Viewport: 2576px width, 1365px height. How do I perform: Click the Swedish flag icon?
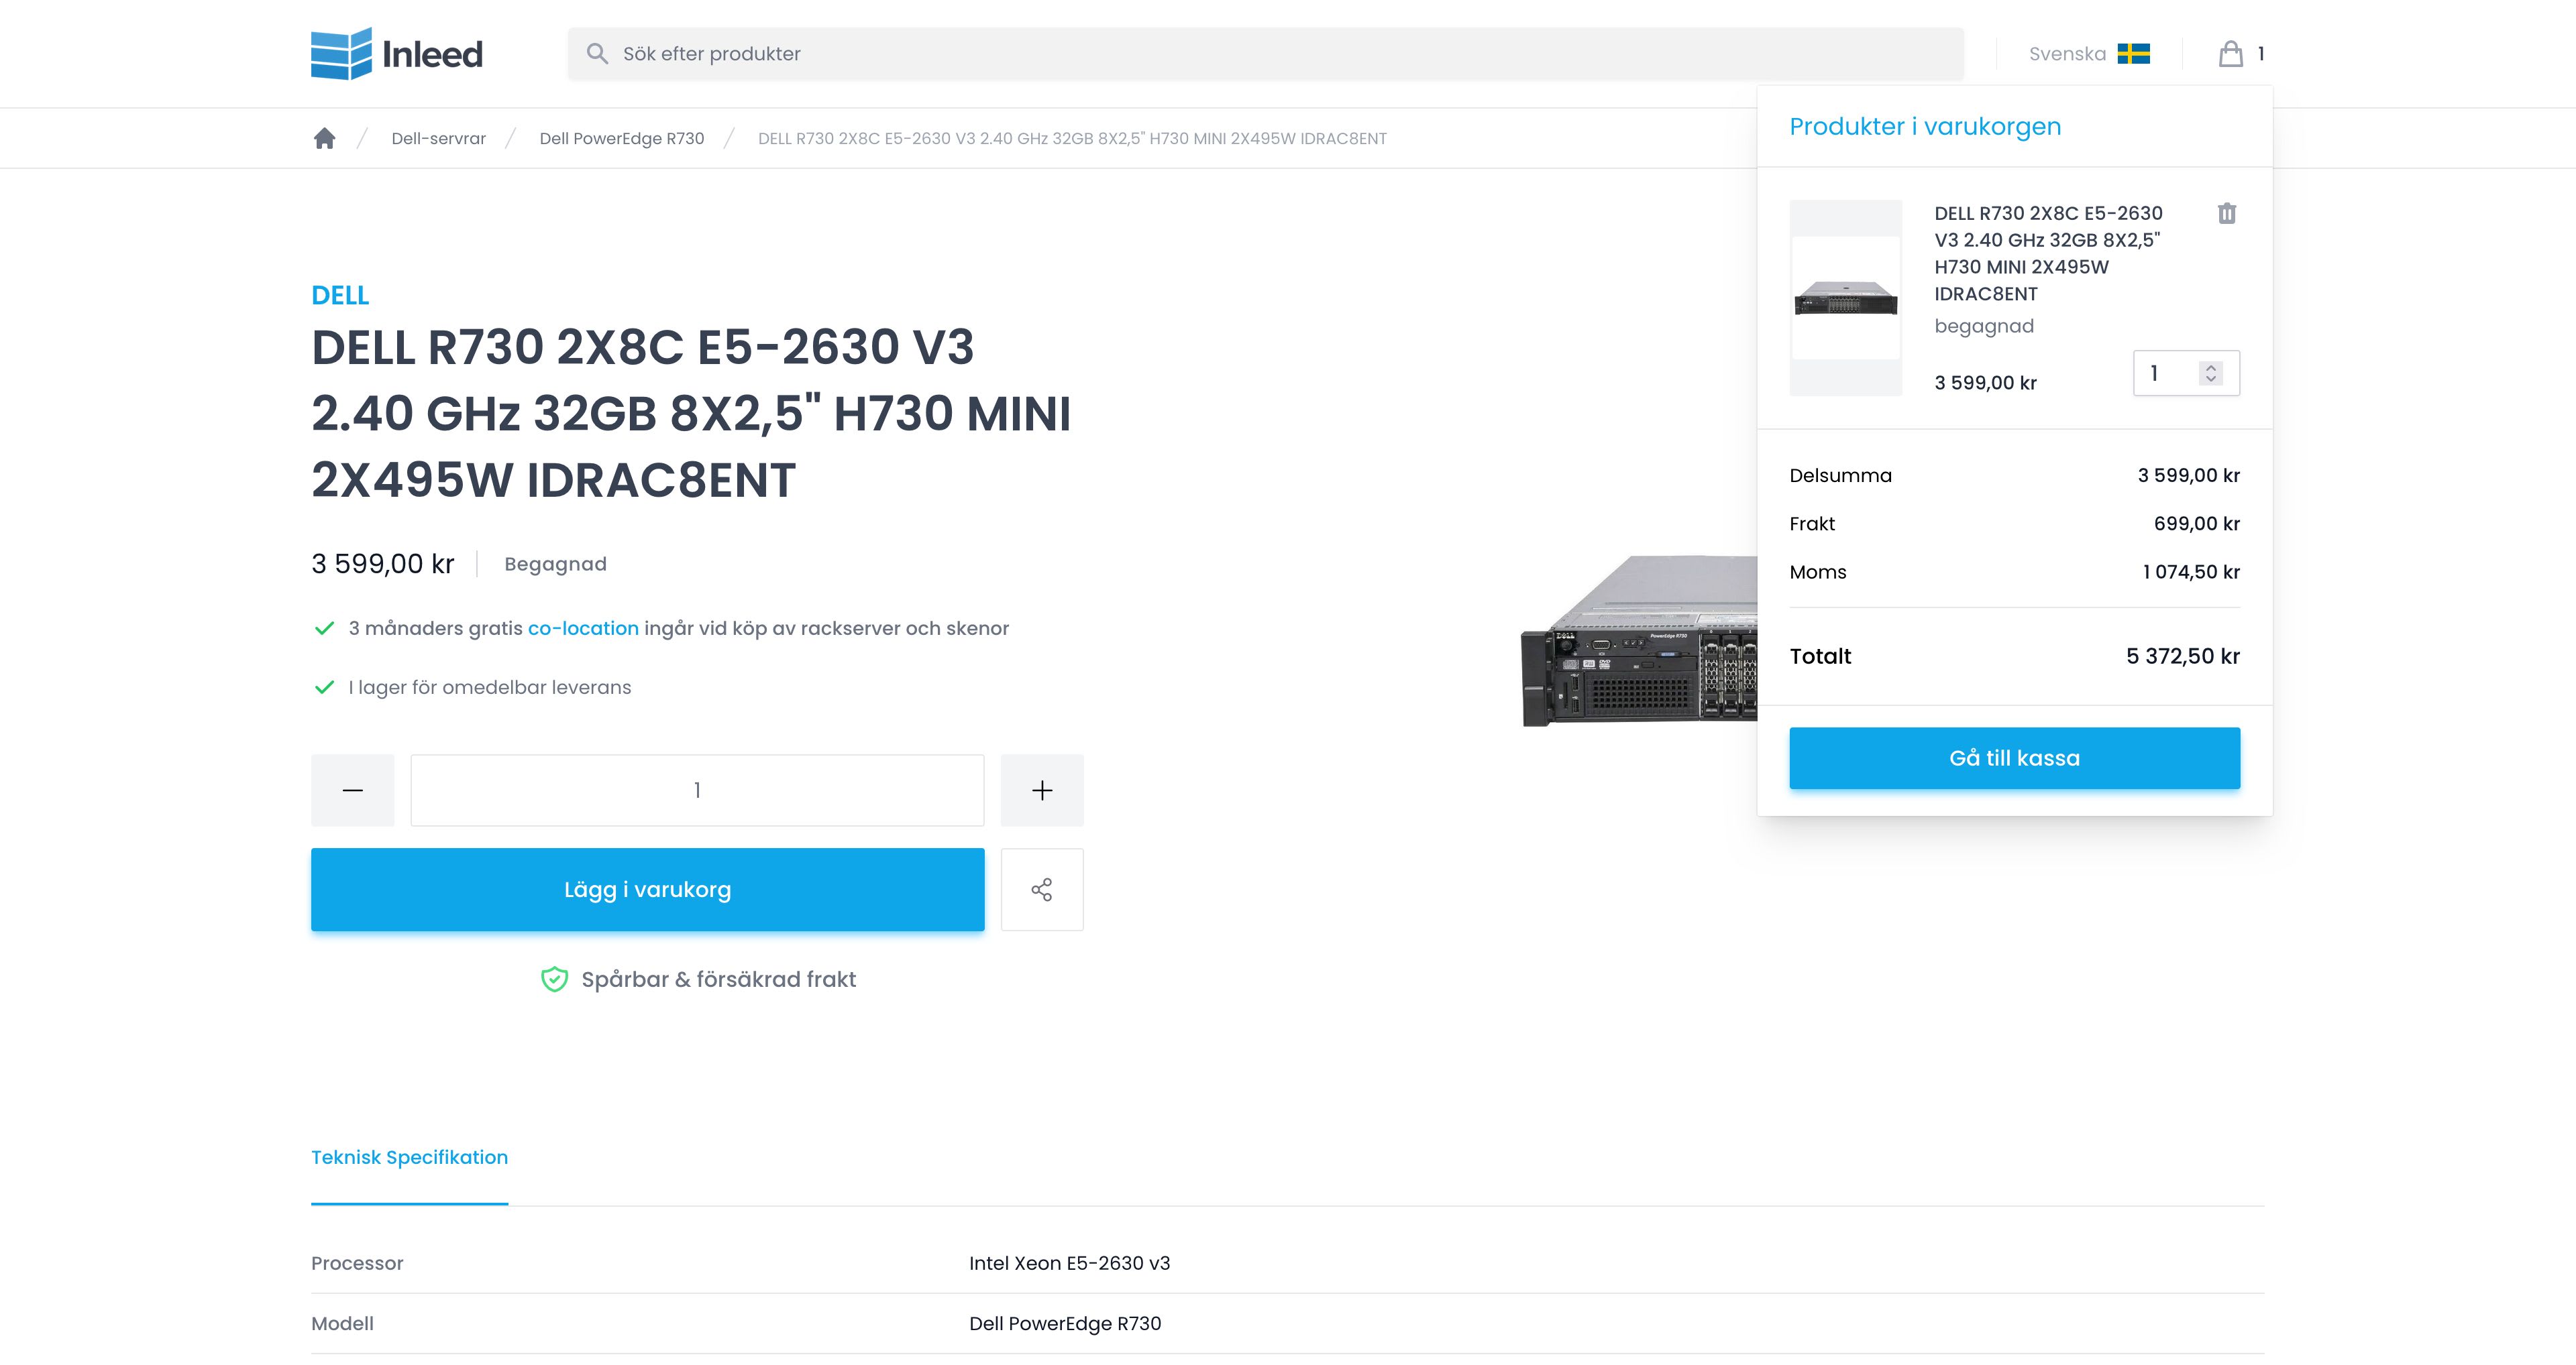click(x=2133, y=54)
